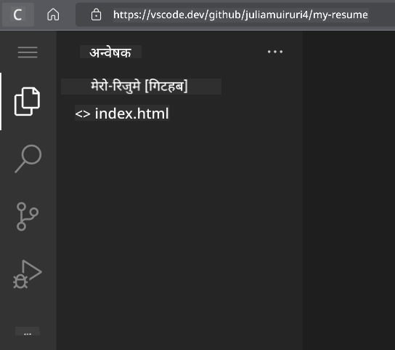This screenshot has width=395, height=350.
Task: Click the empty editor area
Action: coord(349,189)
